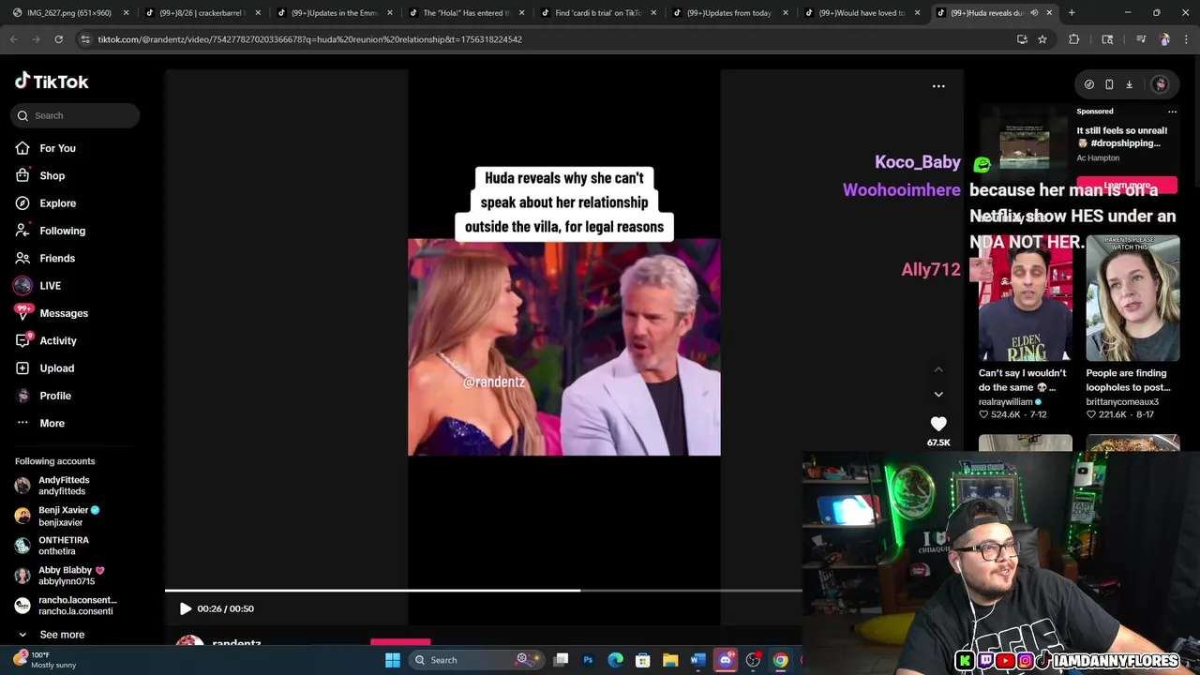This screenshot has height=675, width=1200.
Task: Play the paused video
Action: (x=186, y=608)
